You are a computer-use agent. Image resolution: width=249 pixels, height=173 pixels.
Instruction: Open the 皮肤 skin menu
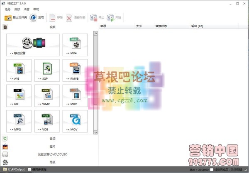(x=17, y=9)
